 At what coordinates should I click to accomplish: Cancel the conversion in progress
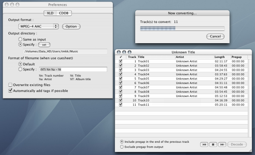pos(215,36)
